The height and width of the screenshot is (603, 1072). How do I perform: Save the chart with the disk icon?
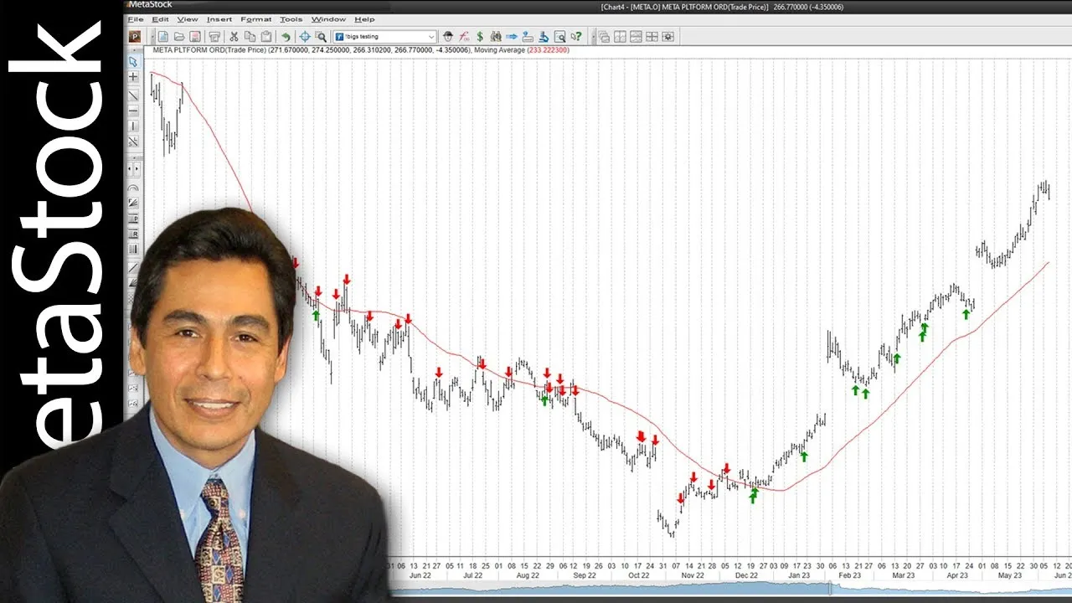coord(194,37)
